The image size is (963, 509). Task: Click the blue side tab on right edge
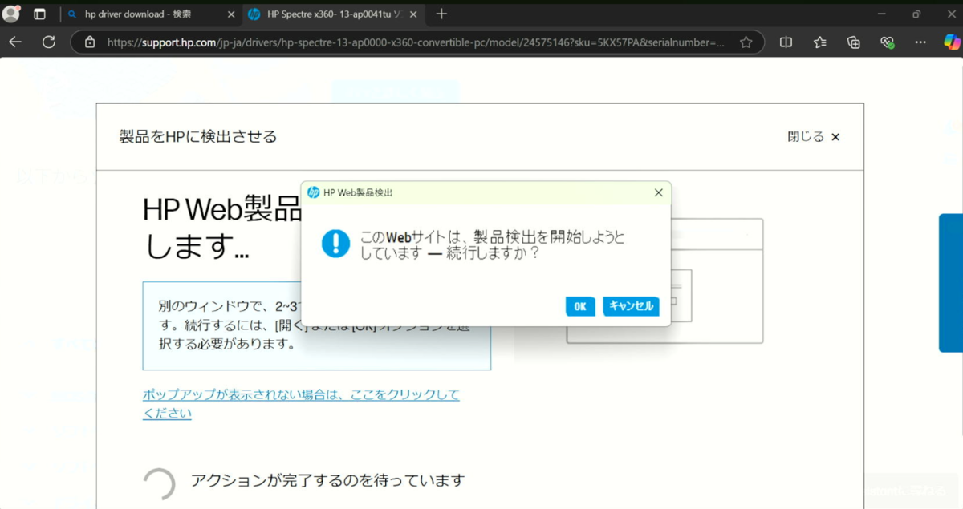(x=951, y=283)
